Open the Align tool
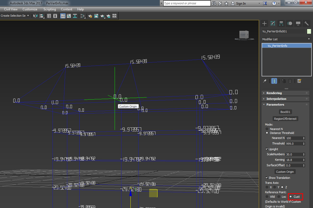The image size is (313, 208). point(42,16)
